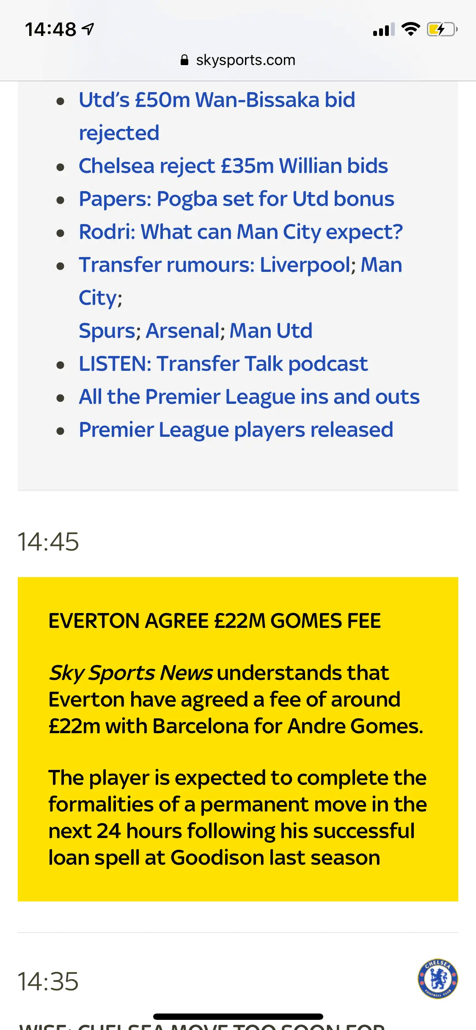Open the Arsenal transfer rumours link

pyautogui.click(x=183, y=331)
